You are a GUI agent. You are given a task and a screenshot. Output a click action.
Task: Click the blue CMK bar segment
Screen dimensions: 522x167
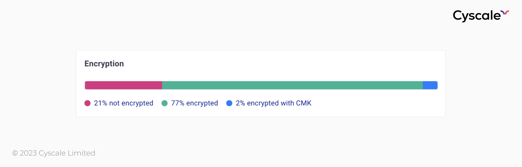[430, 85]
